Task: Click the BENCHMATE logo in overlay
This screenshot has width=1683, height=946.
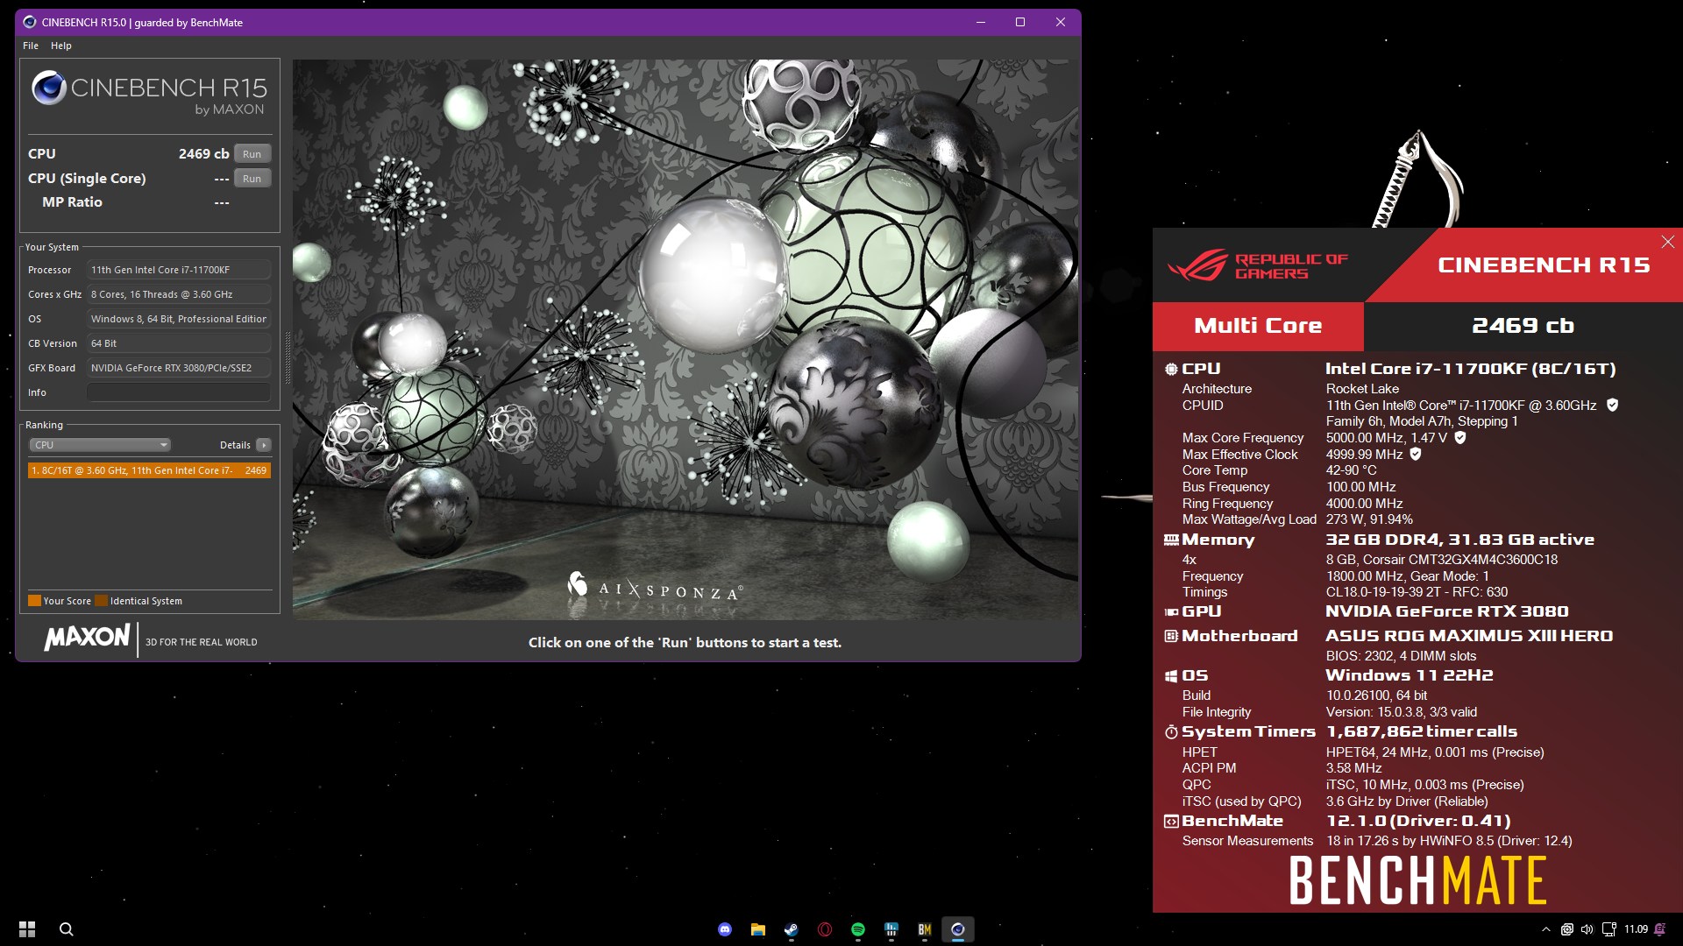Action: pos(1417,880)
